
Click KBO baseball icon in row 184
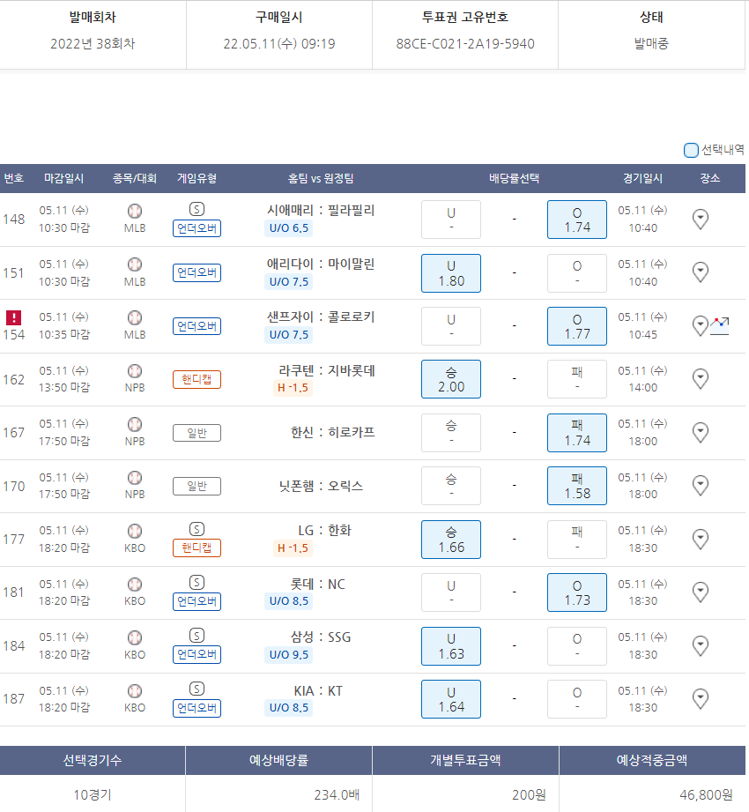135,637
